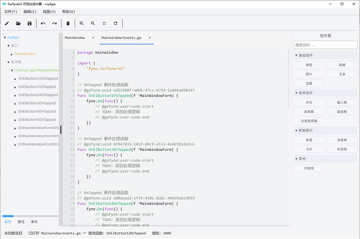The height and width of the screenshot is (239, 360).
Task: Undo with the left curved arrow icon
Action: (x=43, y=23)
